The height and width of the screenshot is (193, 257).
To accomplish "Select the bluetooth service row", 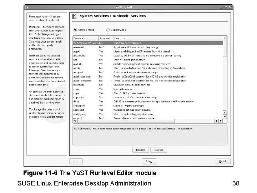I will click(x=148, y=85).
